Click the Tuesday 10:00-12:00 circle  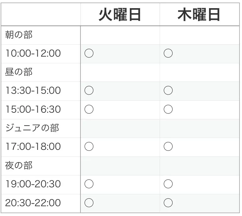pyautogui.click(x=89, y=54)
